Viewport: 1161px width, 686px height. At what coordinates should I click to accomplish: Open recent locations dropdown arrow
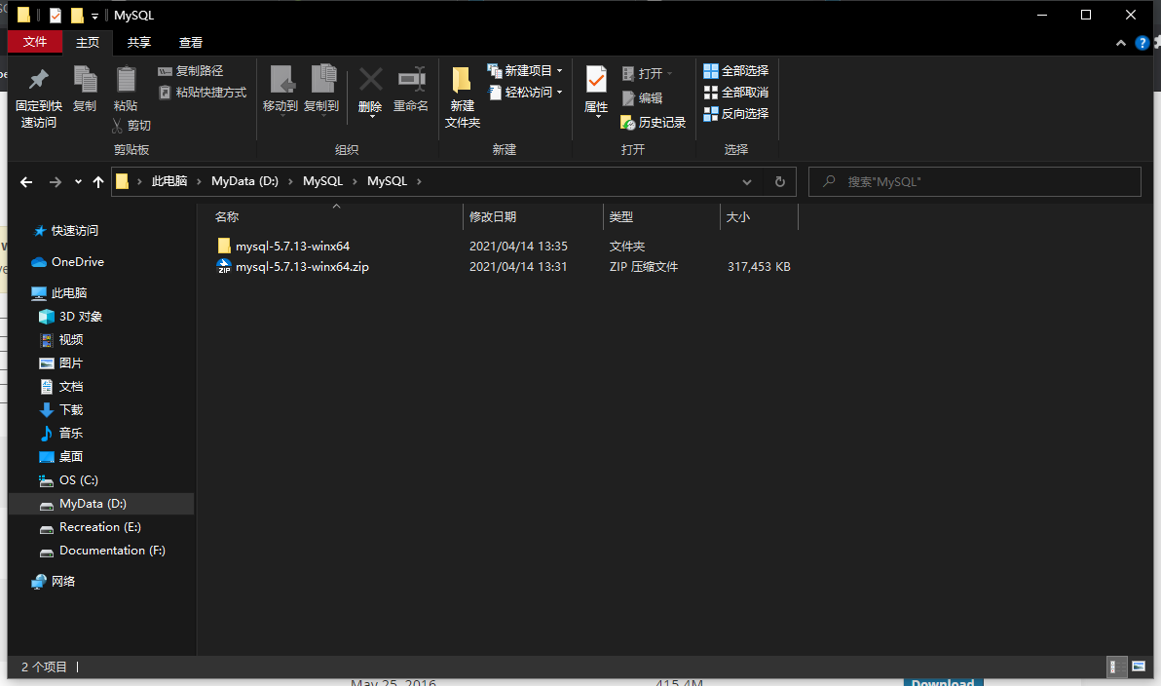pos(78,181)
